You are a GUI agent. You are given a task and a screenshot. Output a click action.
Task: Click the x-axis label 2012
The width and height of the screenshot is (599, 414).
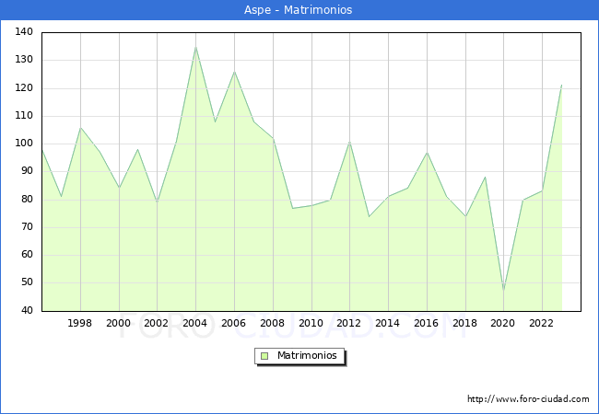point(348,323)
